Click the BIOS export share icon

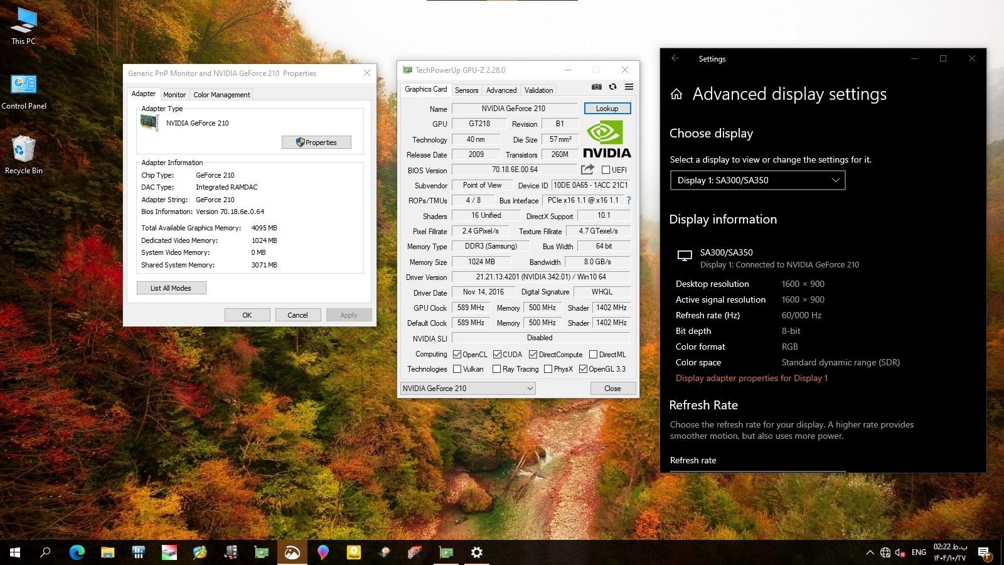587,169
